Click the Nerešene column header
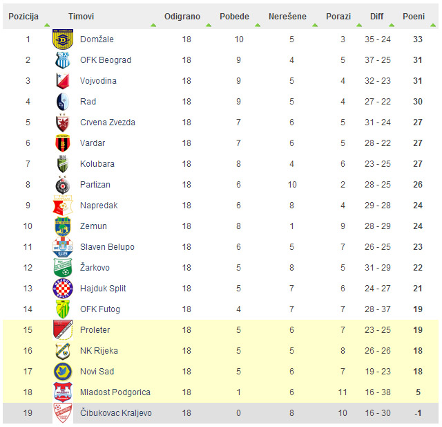 point(287,17)
